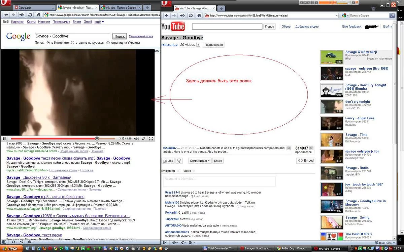The image size is (404, 252).
Task: Expand the view count statistics arrow
Action: tap(311, 148)
